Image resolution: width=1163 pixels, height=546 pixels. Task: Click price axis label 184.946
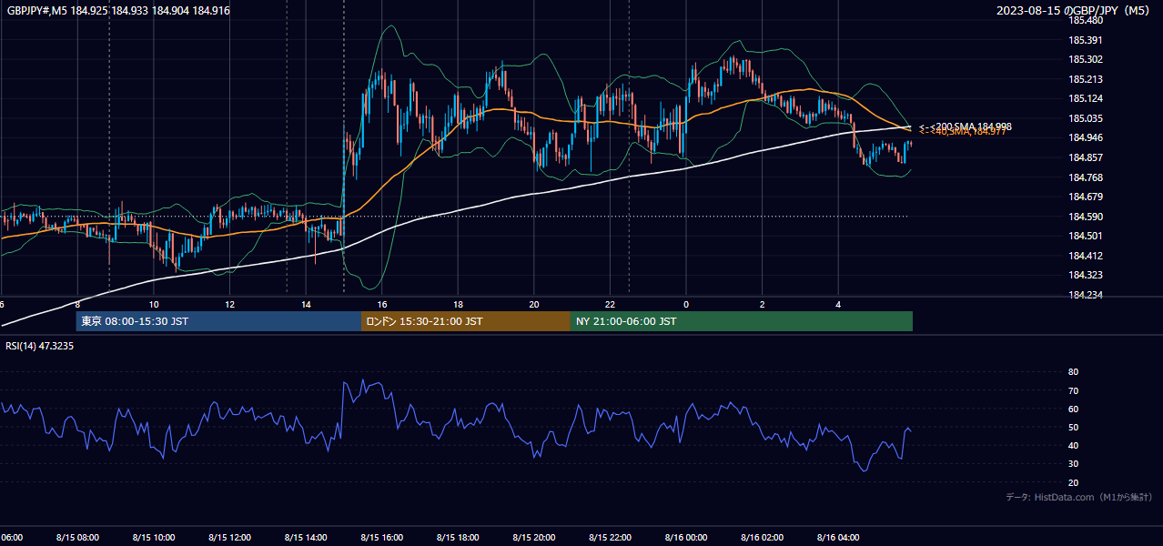(x=1084, y=137)
